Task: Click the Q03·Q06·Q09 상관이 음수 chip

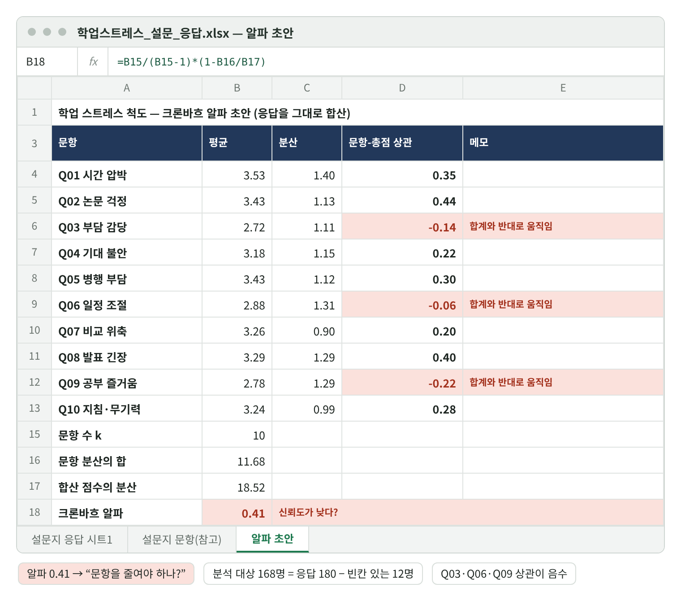Action: [504, 574]
